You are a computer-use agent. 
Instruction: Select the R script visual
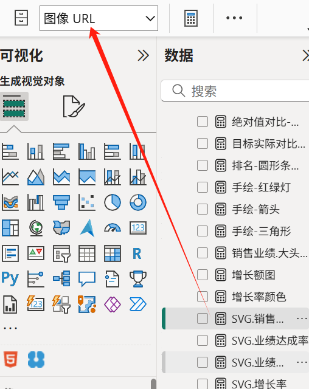pos(137,253)
